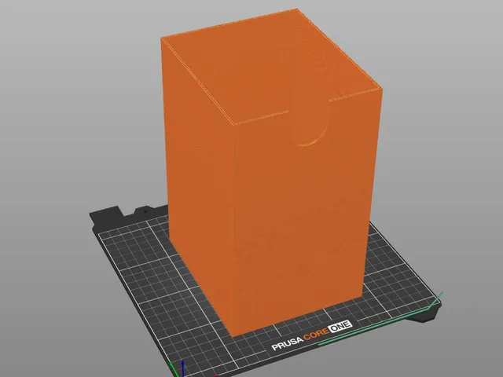The image size is (503, 377).
Task: Click the box's top back corner
Action: coord(297,9)
